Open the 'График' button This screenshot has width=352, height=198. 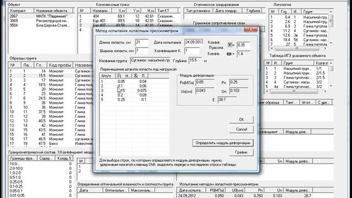coord(241,152)
